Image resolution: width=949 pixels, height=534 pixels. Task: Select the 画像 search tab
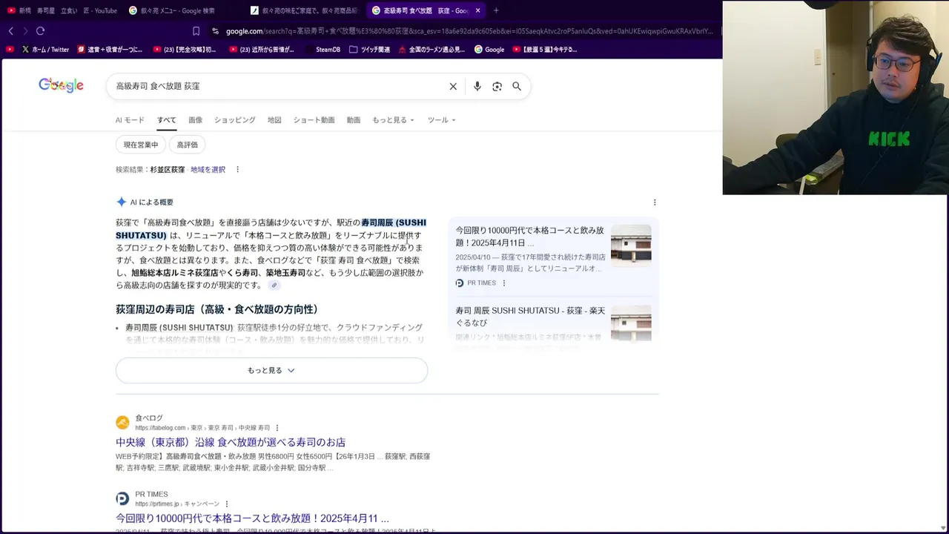pos(195,120)
